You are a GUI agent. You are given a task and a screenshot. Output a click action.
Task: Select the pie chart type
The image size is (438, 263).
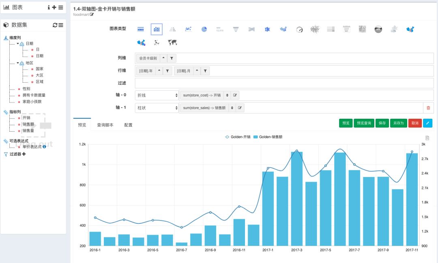coord(204,29)
